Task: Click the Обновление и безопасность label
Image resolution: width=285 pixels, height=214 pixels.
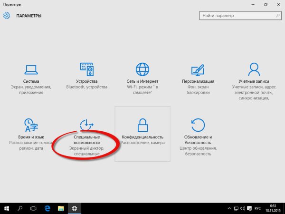Action: pos(198,140)
